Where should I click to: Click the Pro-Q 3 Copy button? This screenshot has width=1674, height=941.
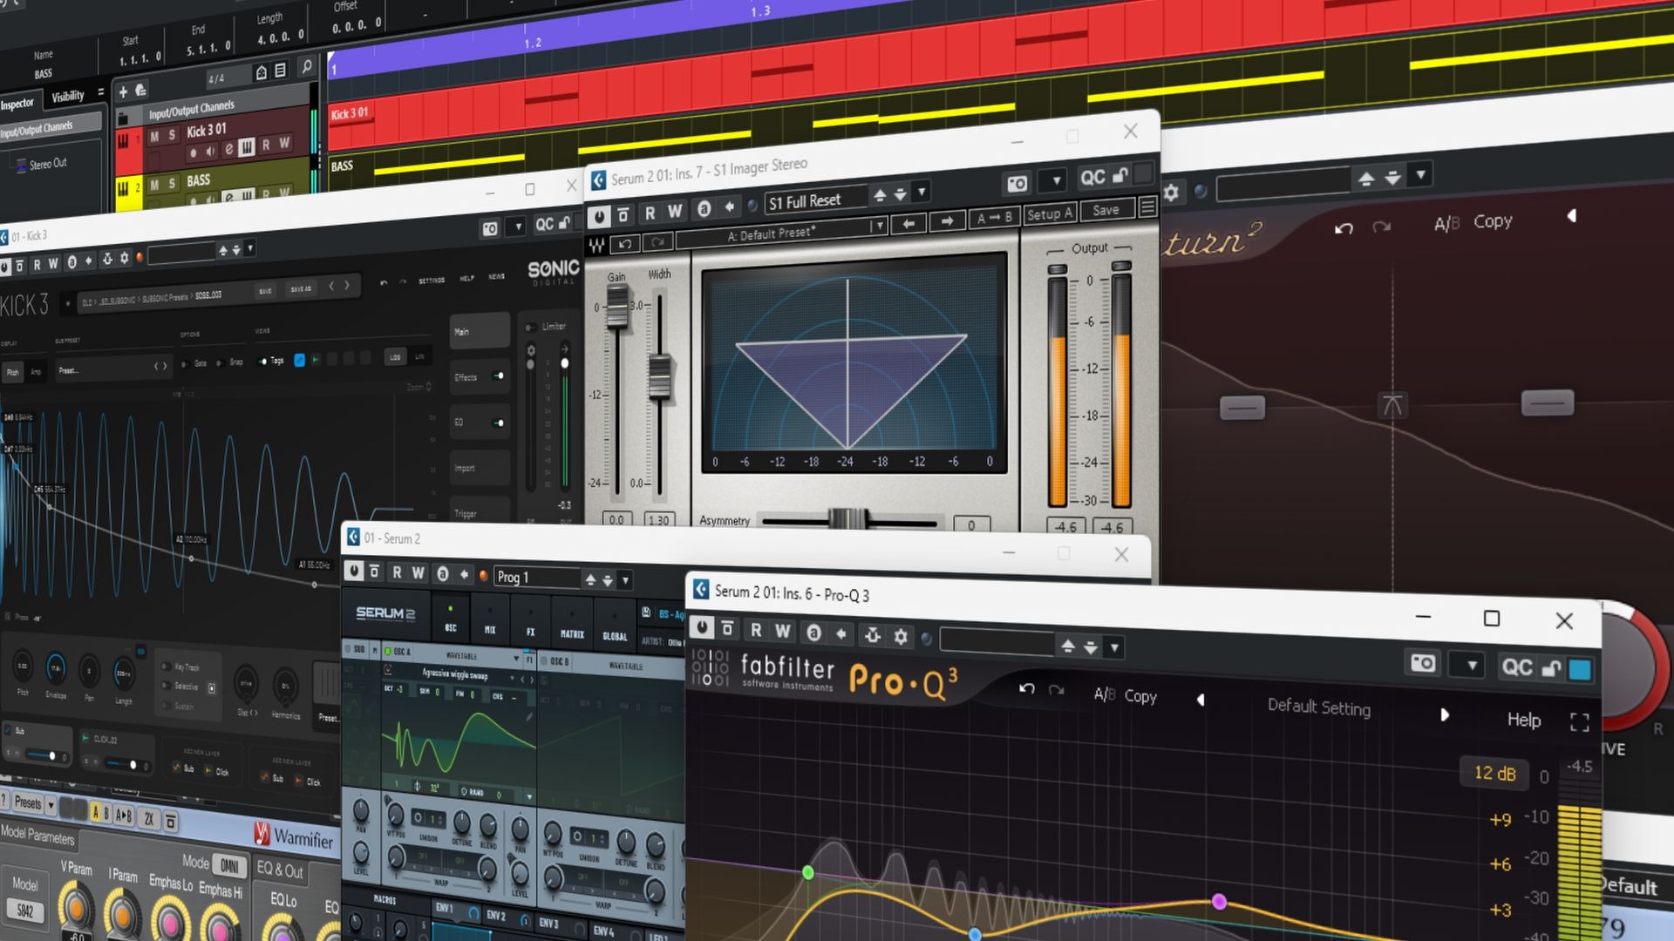[1140, 695]
